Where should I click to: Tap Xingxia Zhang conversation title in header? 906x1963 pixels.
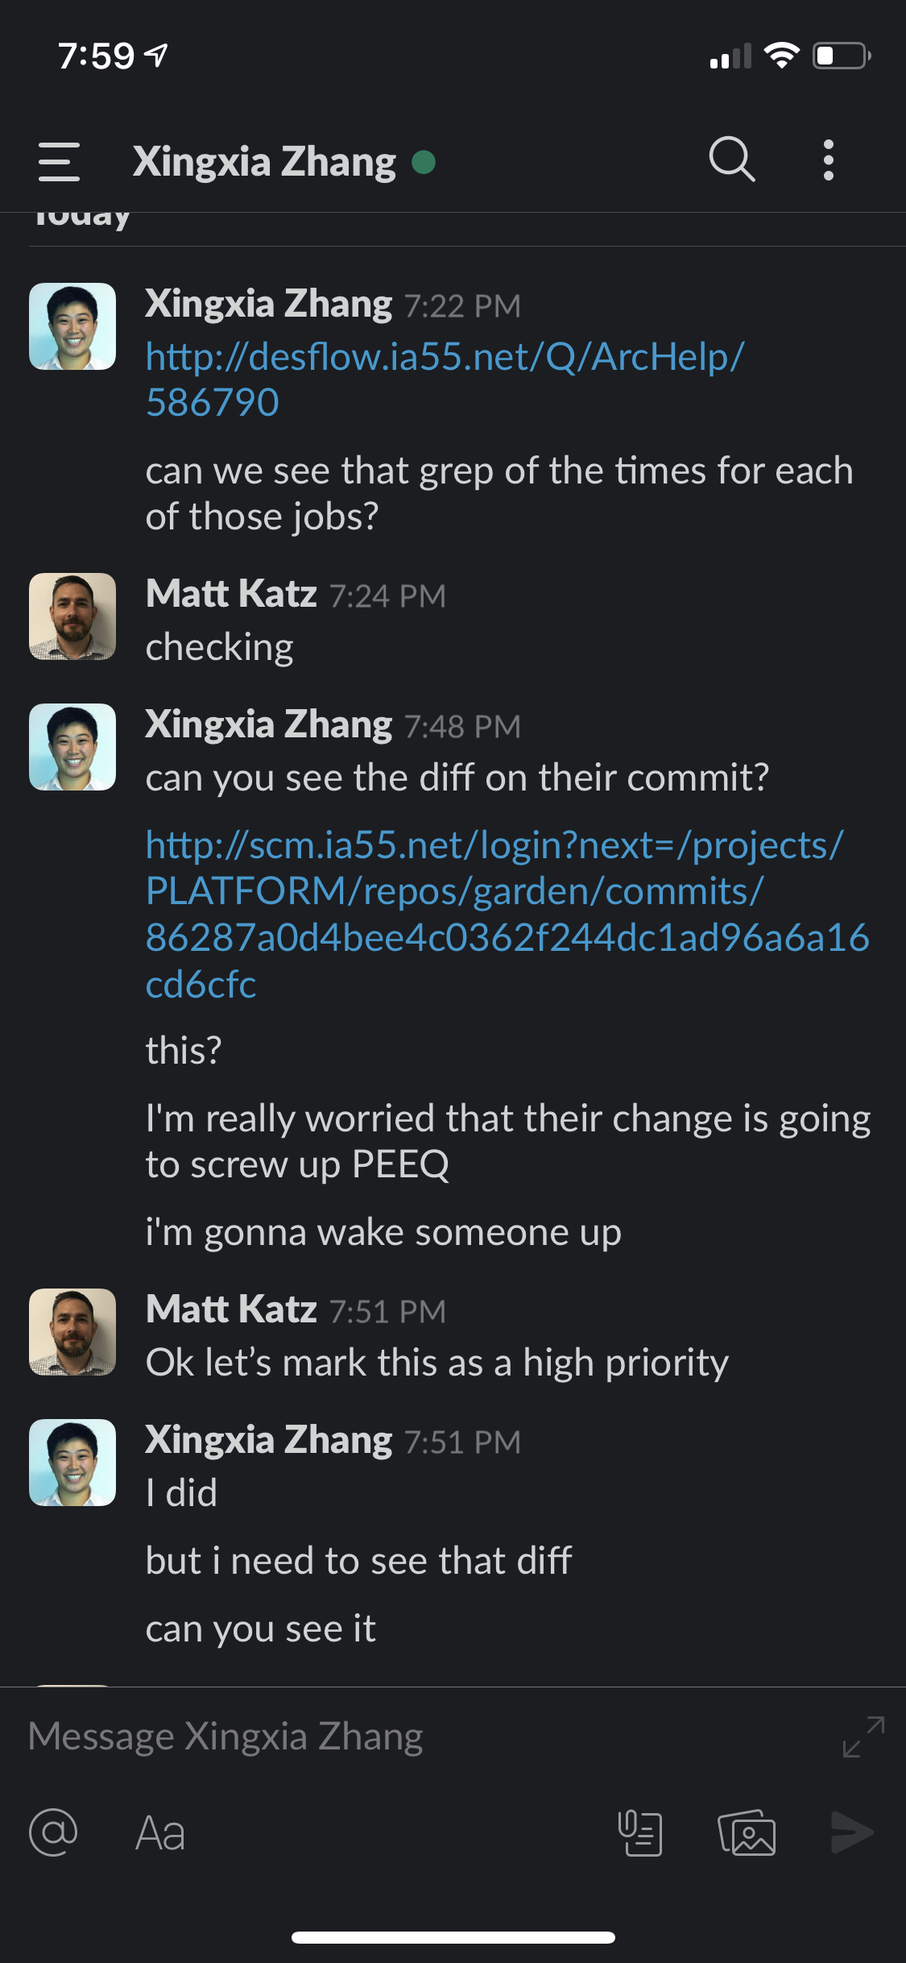tap(264, 161)
